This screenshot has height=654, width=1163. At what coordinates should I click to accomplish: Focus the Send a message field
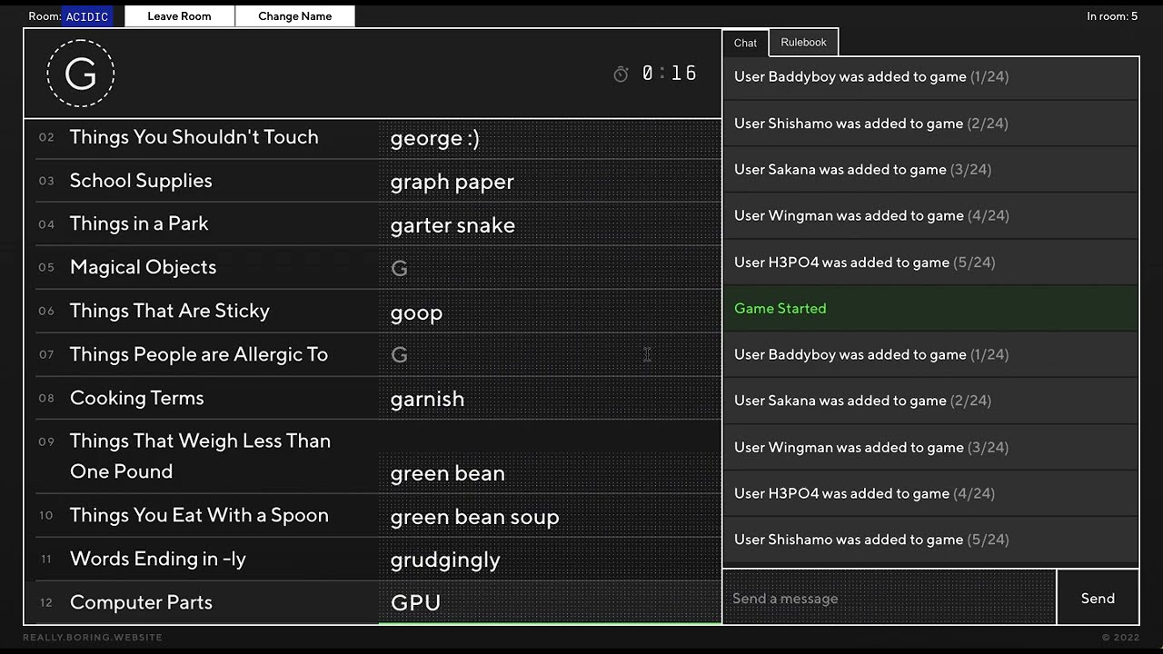point(889,598)
